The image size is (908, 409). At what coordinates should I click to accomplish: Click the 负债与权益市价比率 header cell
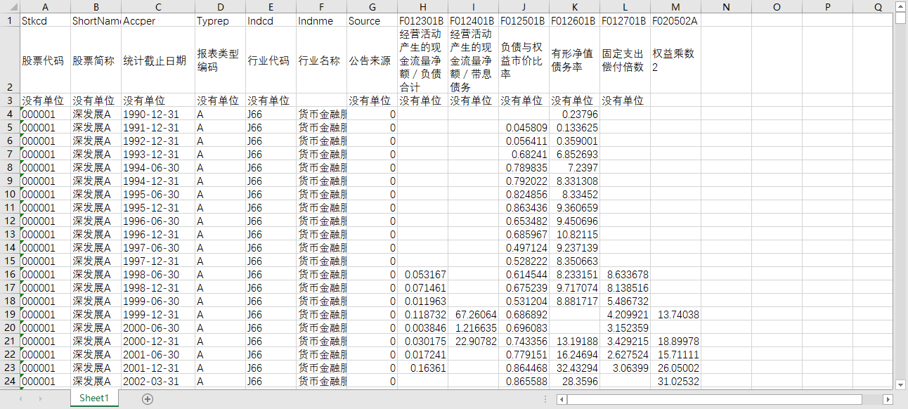click(524, 60)
